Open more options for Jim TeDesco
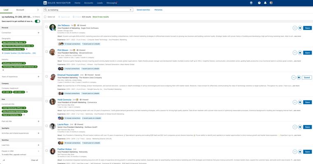The width and height of the screenshot is (313, 164). [x=294, y=28]
